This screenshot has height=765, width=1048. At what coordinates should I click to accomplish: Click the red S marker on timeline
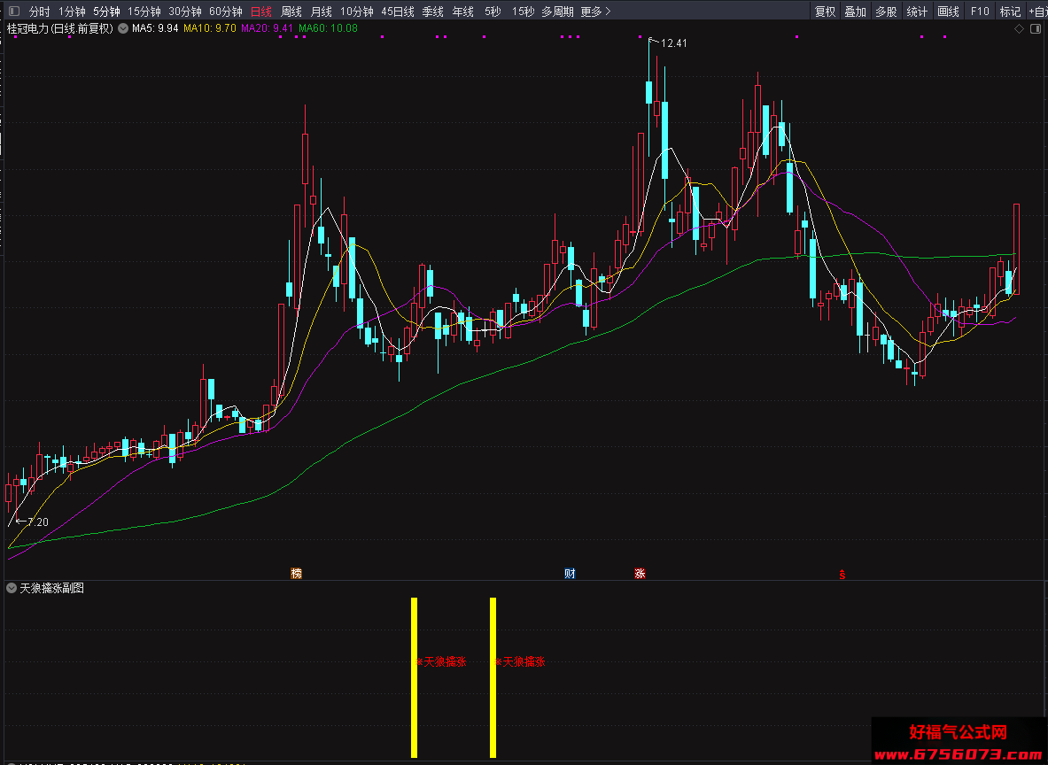(842, 574)
